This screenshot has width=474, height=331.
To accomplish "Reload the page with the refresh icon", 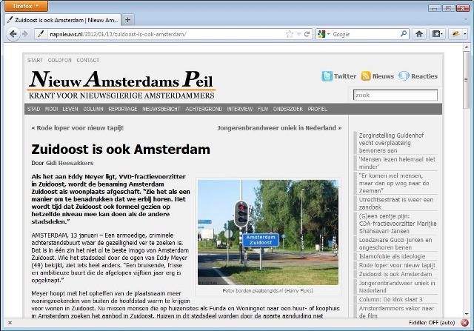I will coord(307,34).
